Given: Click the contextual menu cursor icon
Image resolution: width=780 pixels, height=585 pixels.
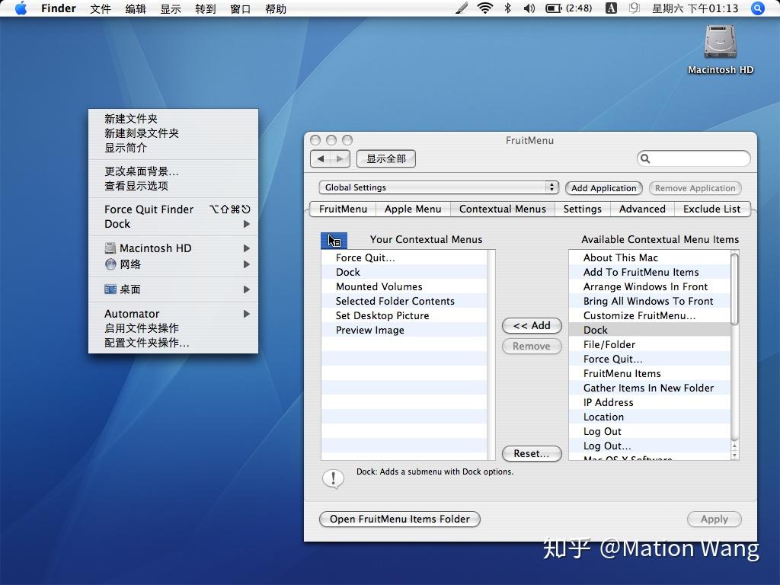Looking at the screenshot, I should (334, 241).
